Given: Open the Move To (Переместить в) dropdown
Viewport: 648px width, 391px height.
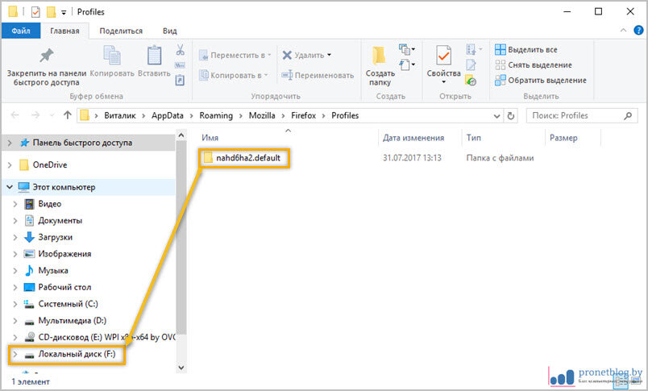Looking at the screenshot, I should (x=235, y=55).
